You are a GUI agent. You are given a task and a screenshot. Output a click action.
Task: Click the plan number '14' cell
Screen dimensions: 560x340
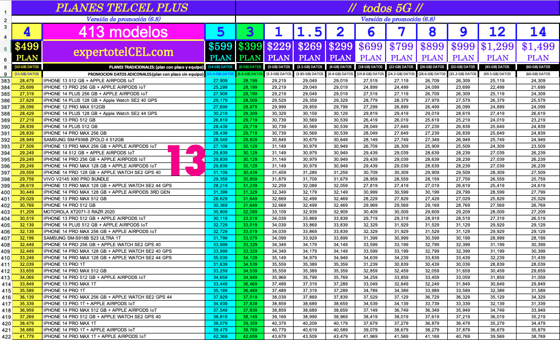pos(538,32)
